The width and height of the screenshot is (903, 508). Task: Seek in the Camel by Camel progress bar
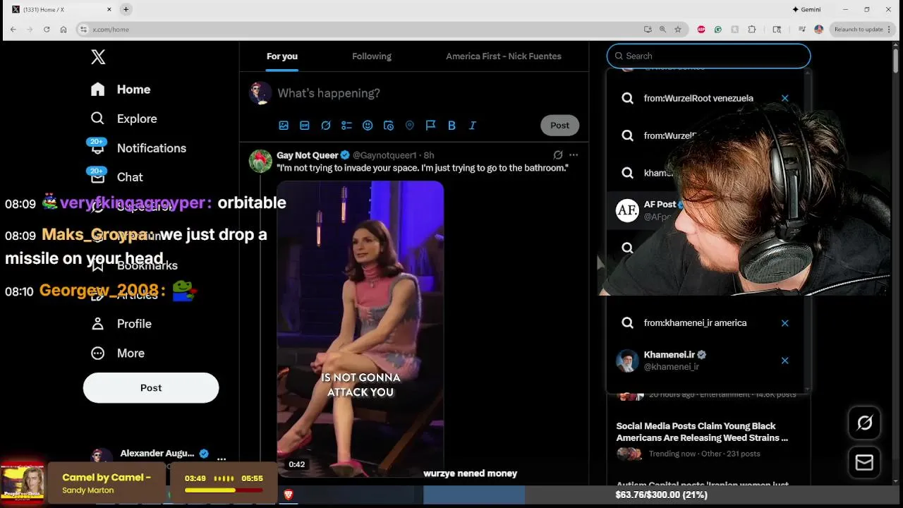click(x=224, y=490)
